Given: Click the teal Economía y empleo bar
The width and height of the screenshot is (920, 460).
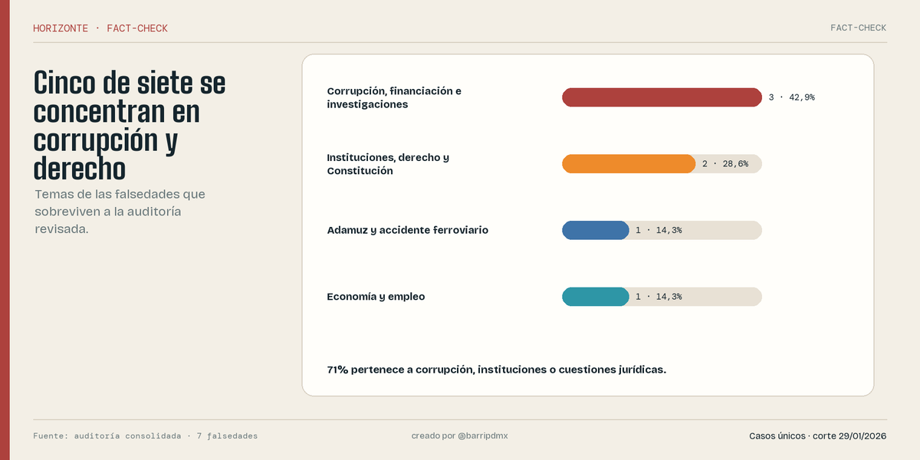Looking at the screenshot, I should coord(596,297).
